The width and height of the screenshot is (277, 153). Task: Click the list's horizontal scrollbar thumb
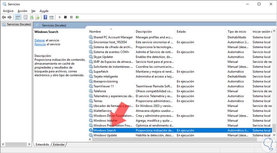coord(175,139)
